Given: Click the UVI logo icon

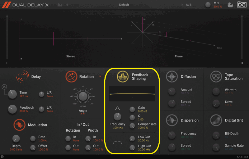Looking at the screenshot, I should [x=242, y=4].
